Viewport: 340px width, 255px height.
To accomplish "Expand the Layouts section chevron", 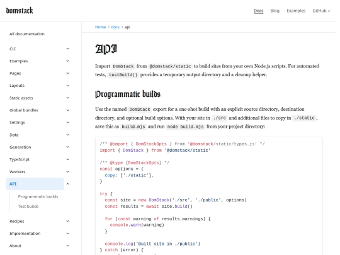I will click(x=67, y=86).
